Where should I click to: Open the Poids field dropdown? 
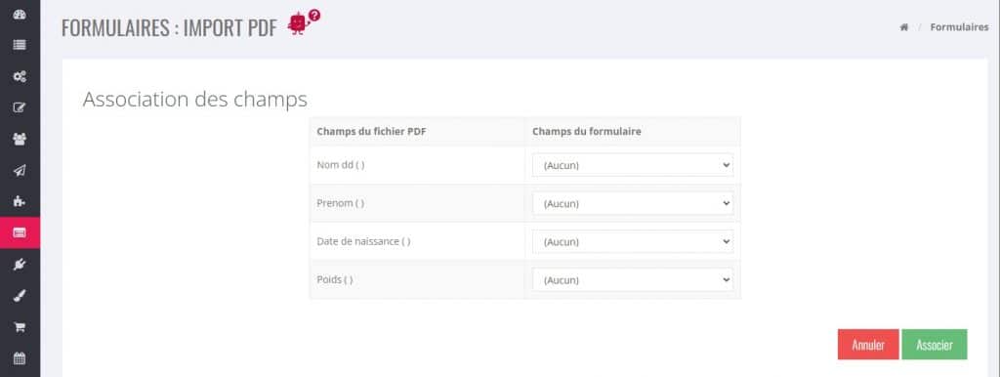click(x=633, y=280)
